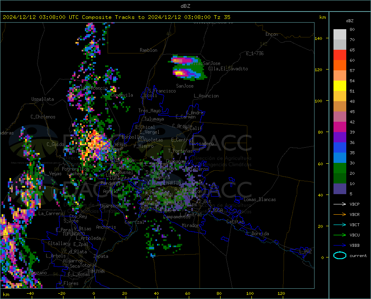
Task: Click the 'L_Asuncion' map label
Action: [206, 96]
